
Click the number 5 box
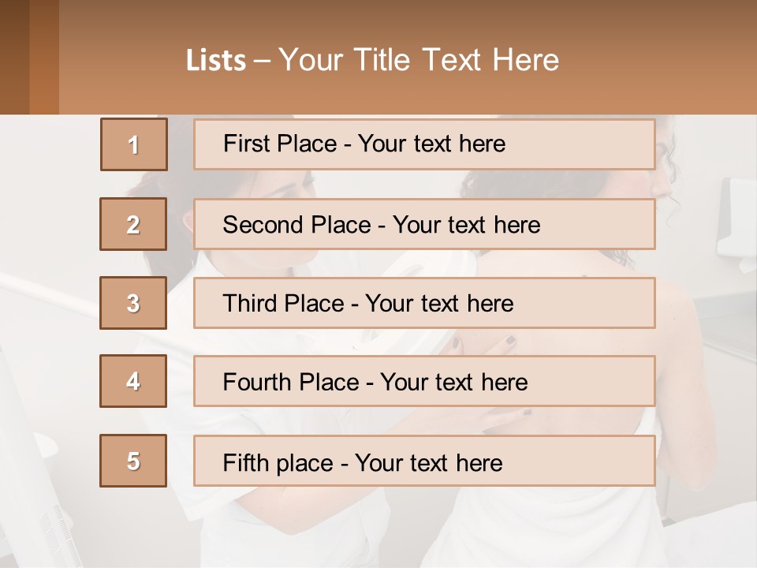point(133,460)
